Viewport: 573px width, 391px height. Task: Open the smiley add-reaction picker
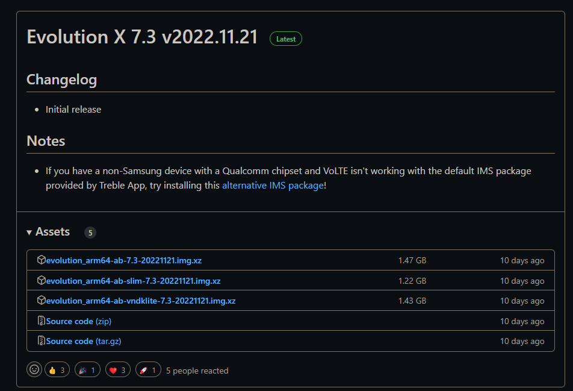point(34,370)
